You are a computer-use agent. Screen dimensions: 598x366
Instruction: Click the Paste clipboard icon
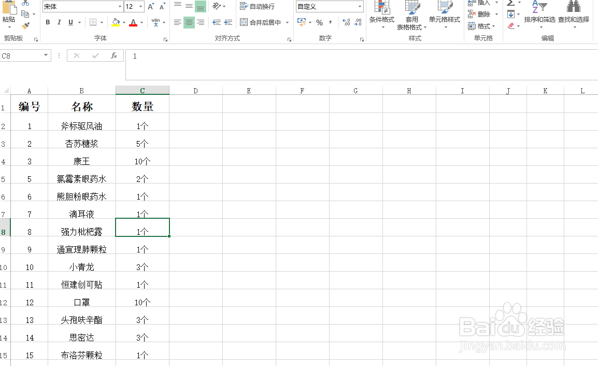coord(8,8)
